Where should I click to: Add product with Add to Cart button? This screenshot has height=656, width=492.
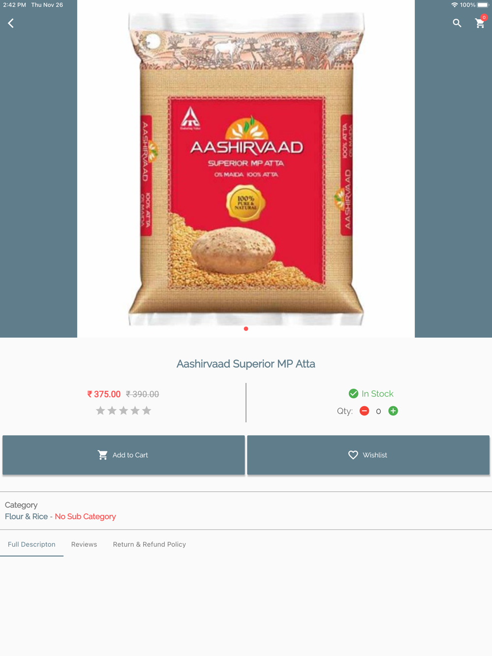[123, 455]
